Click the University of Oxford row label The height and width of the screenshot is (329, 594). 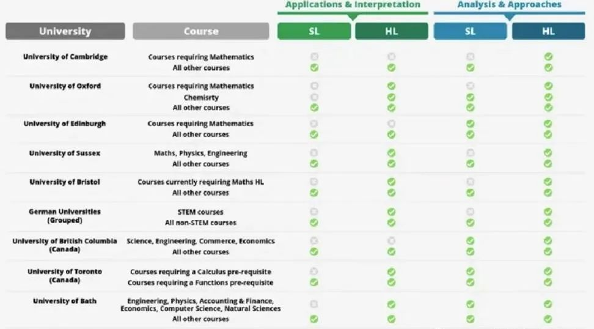tap(65, 86)
